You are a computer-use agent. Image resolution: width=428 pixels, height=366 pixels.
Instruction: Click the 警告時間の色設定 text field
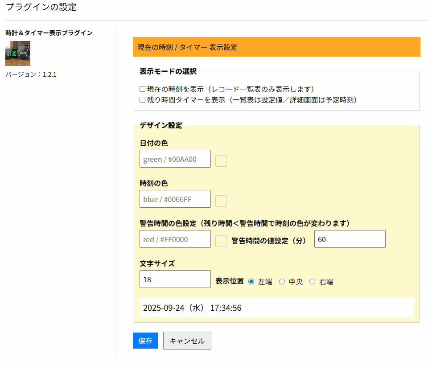pos(175,239)
